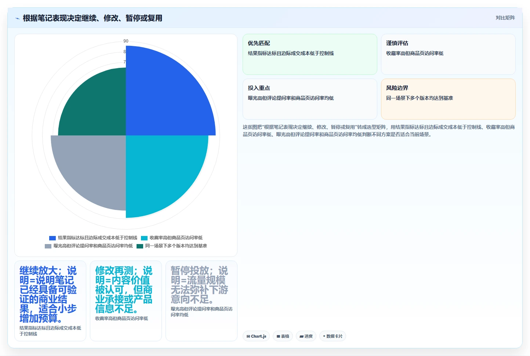Select the 数据卡片 tag chip
The image size is (530, 356).
(333, 336)
